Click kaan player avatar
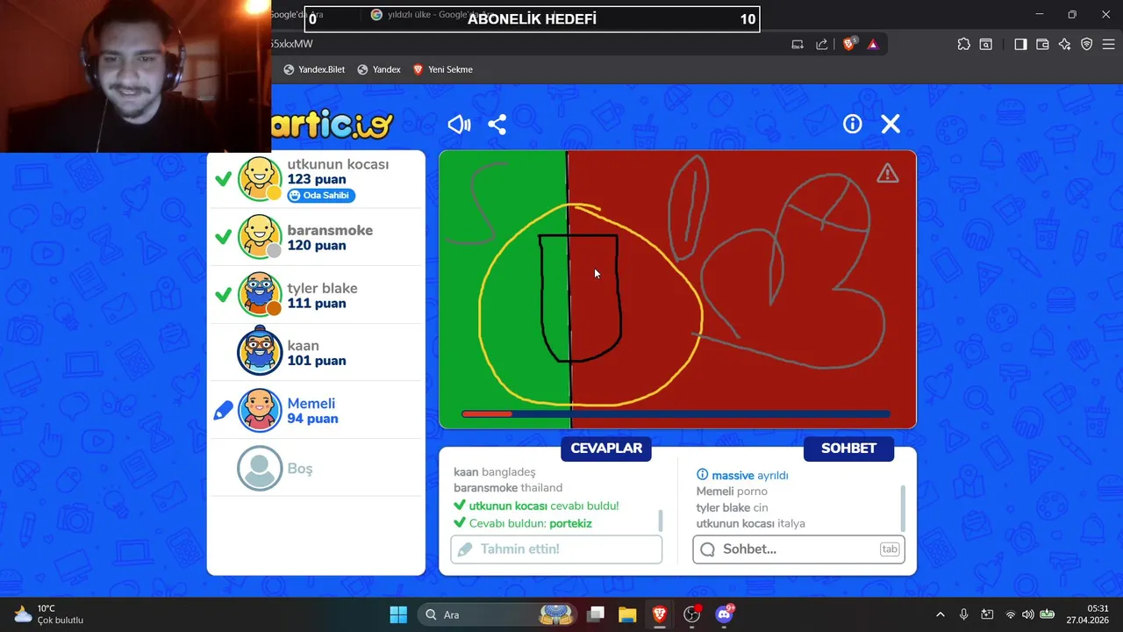This screenshot has width=1123, height=632. (x=260, y=352)
